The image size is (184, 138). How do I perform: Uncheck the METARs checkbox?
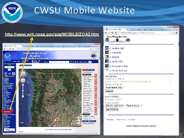(113, 85)
